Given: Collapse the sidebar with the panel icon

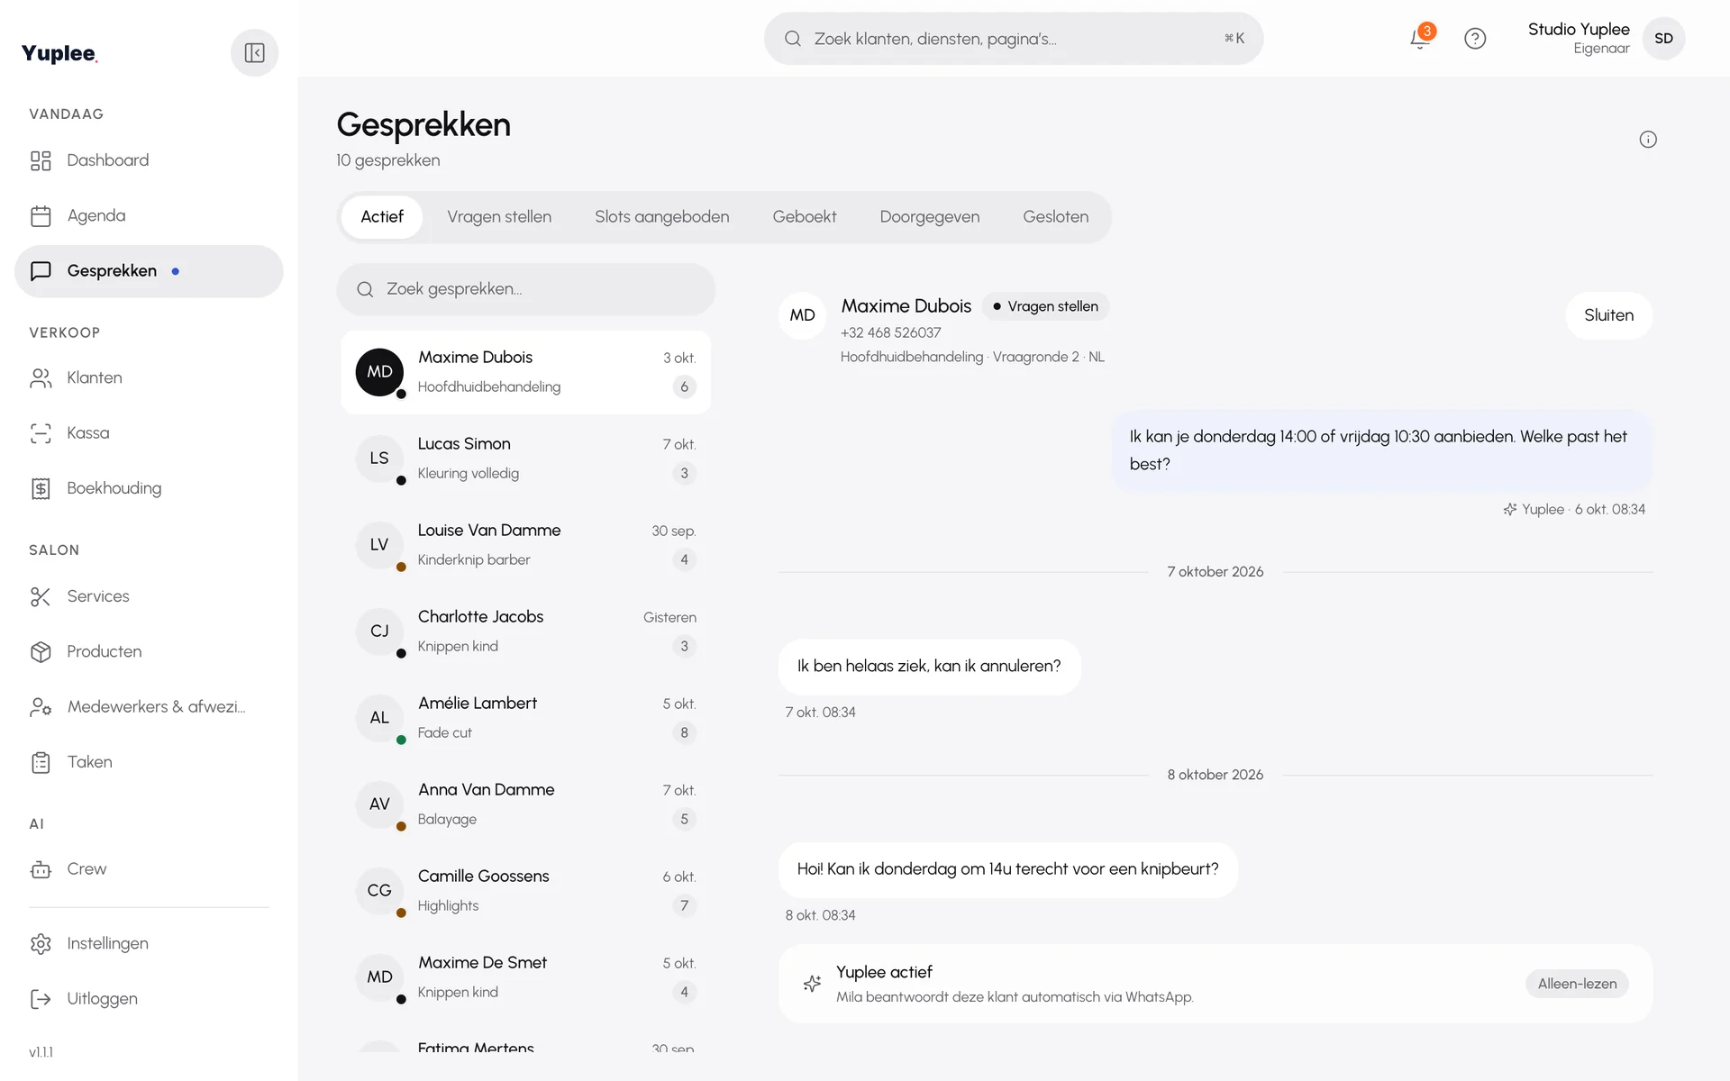Looking at the screenshot, I should (254, 53).
